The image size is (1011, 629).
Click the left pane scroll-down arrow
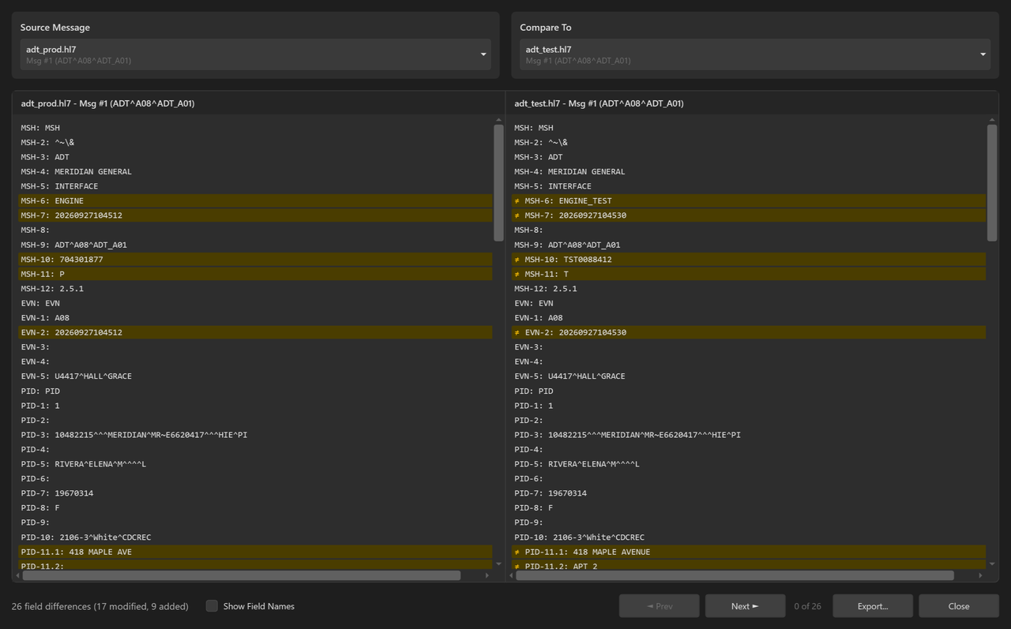[x=498, y=564]
